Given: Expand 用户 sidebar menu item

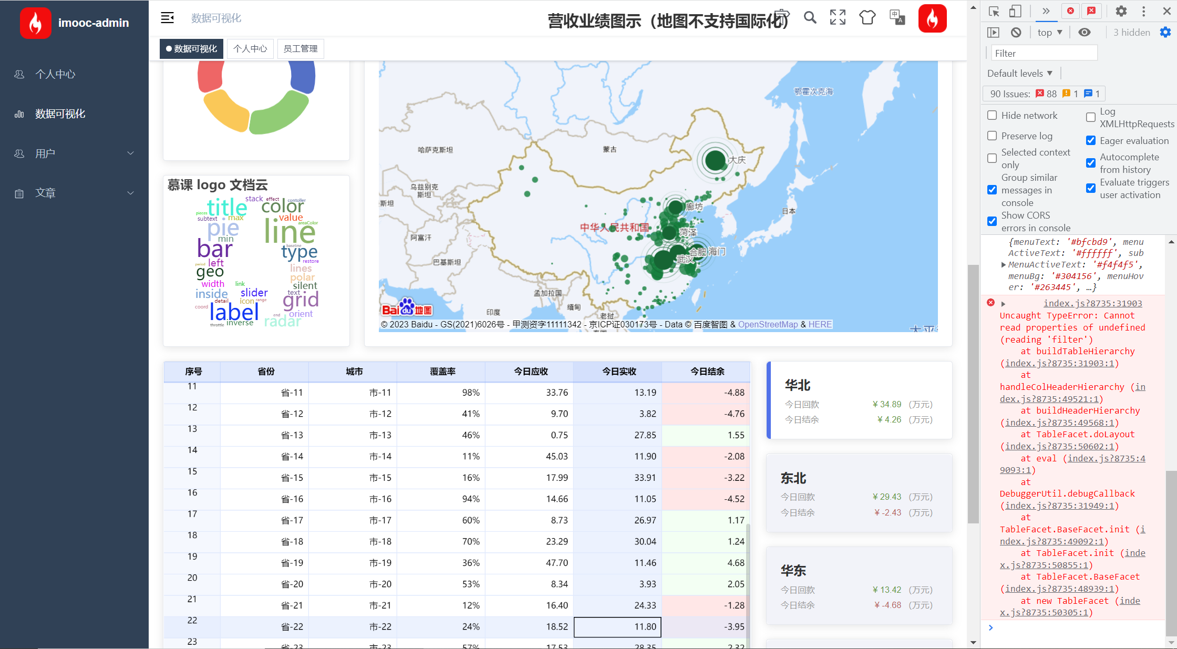Looking at the screenshot, I should tap(74, 152).
